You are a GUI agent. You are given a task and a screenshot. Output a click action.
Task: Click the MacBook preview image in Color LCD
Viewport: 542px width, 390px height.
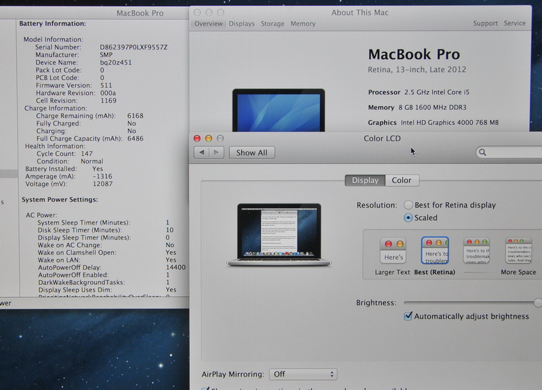point(279,235)
